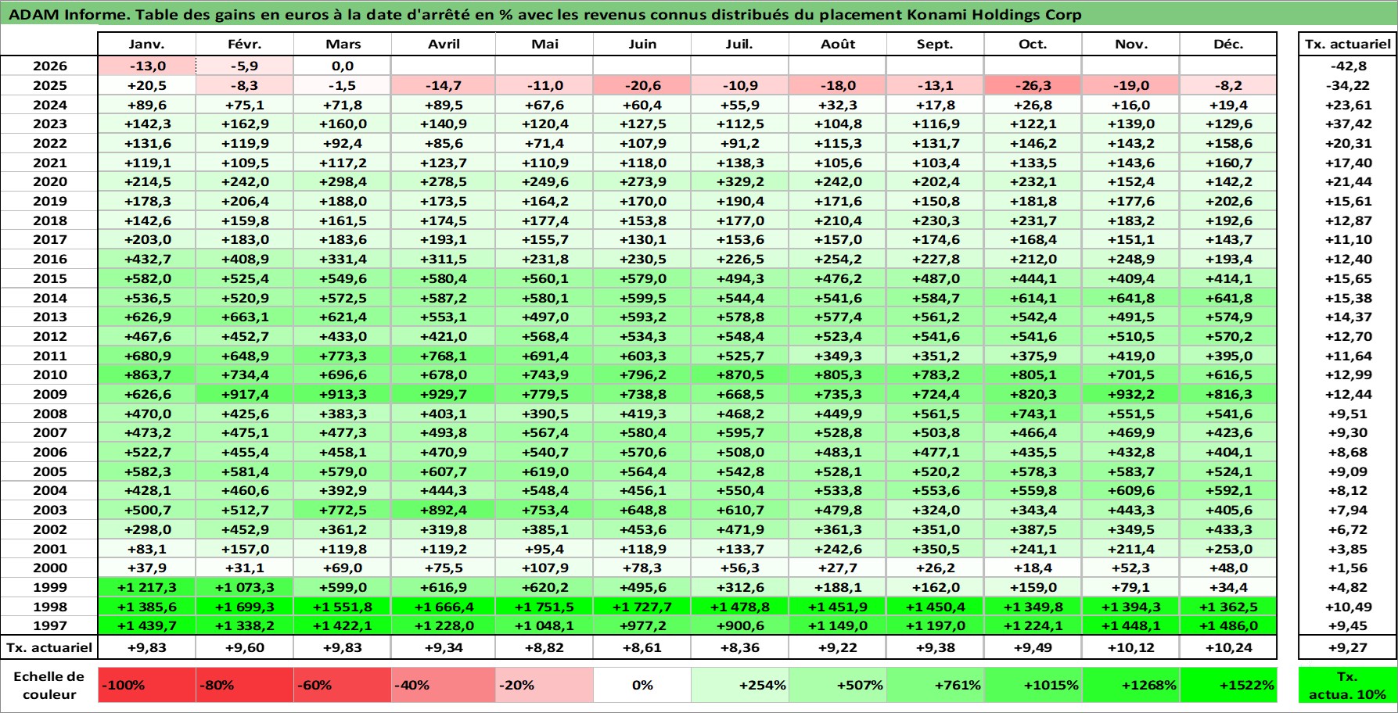1398x713 pixels.
Task: Select the 'Juin' column header
Action: click(x=642, y=44)
